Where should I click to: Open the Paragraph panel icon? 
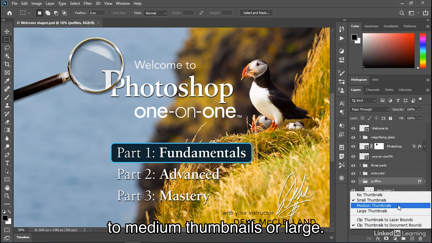pos(342,112)
